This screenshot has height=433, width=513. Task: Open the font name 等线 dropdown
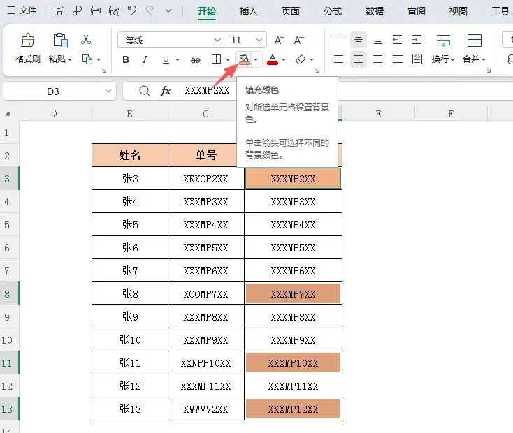point(217,40)
